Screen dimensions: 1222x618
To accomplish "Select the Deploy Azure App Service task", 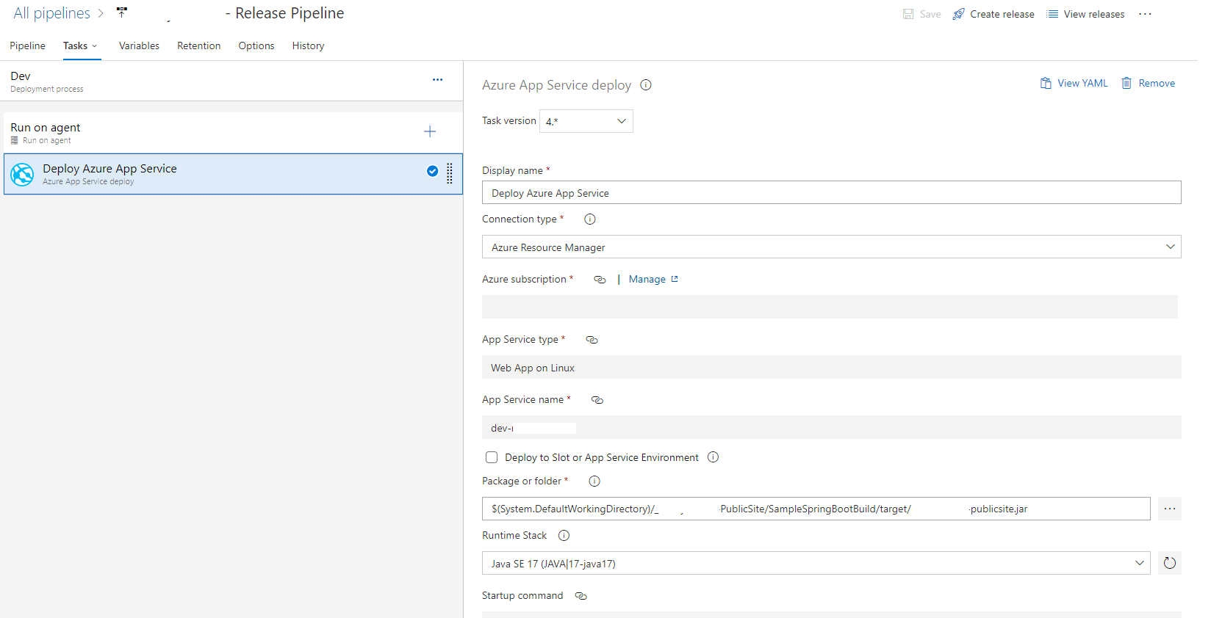I will click(233, 174).
